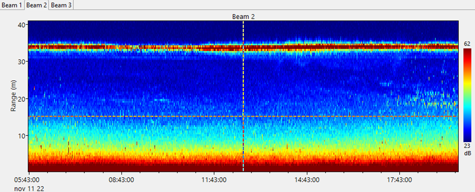475x192 pixels.
Task: Click the 23 minimum value of color scale
Action: [x=467, y=146]
